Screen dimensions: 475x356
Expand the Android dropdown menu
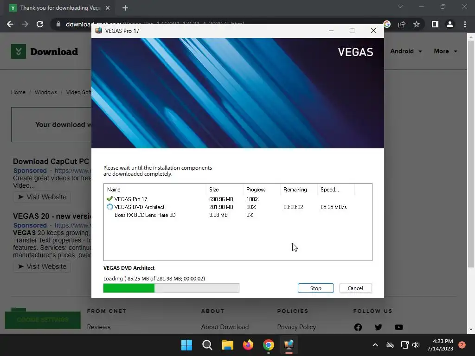click(x=406, y=51)
